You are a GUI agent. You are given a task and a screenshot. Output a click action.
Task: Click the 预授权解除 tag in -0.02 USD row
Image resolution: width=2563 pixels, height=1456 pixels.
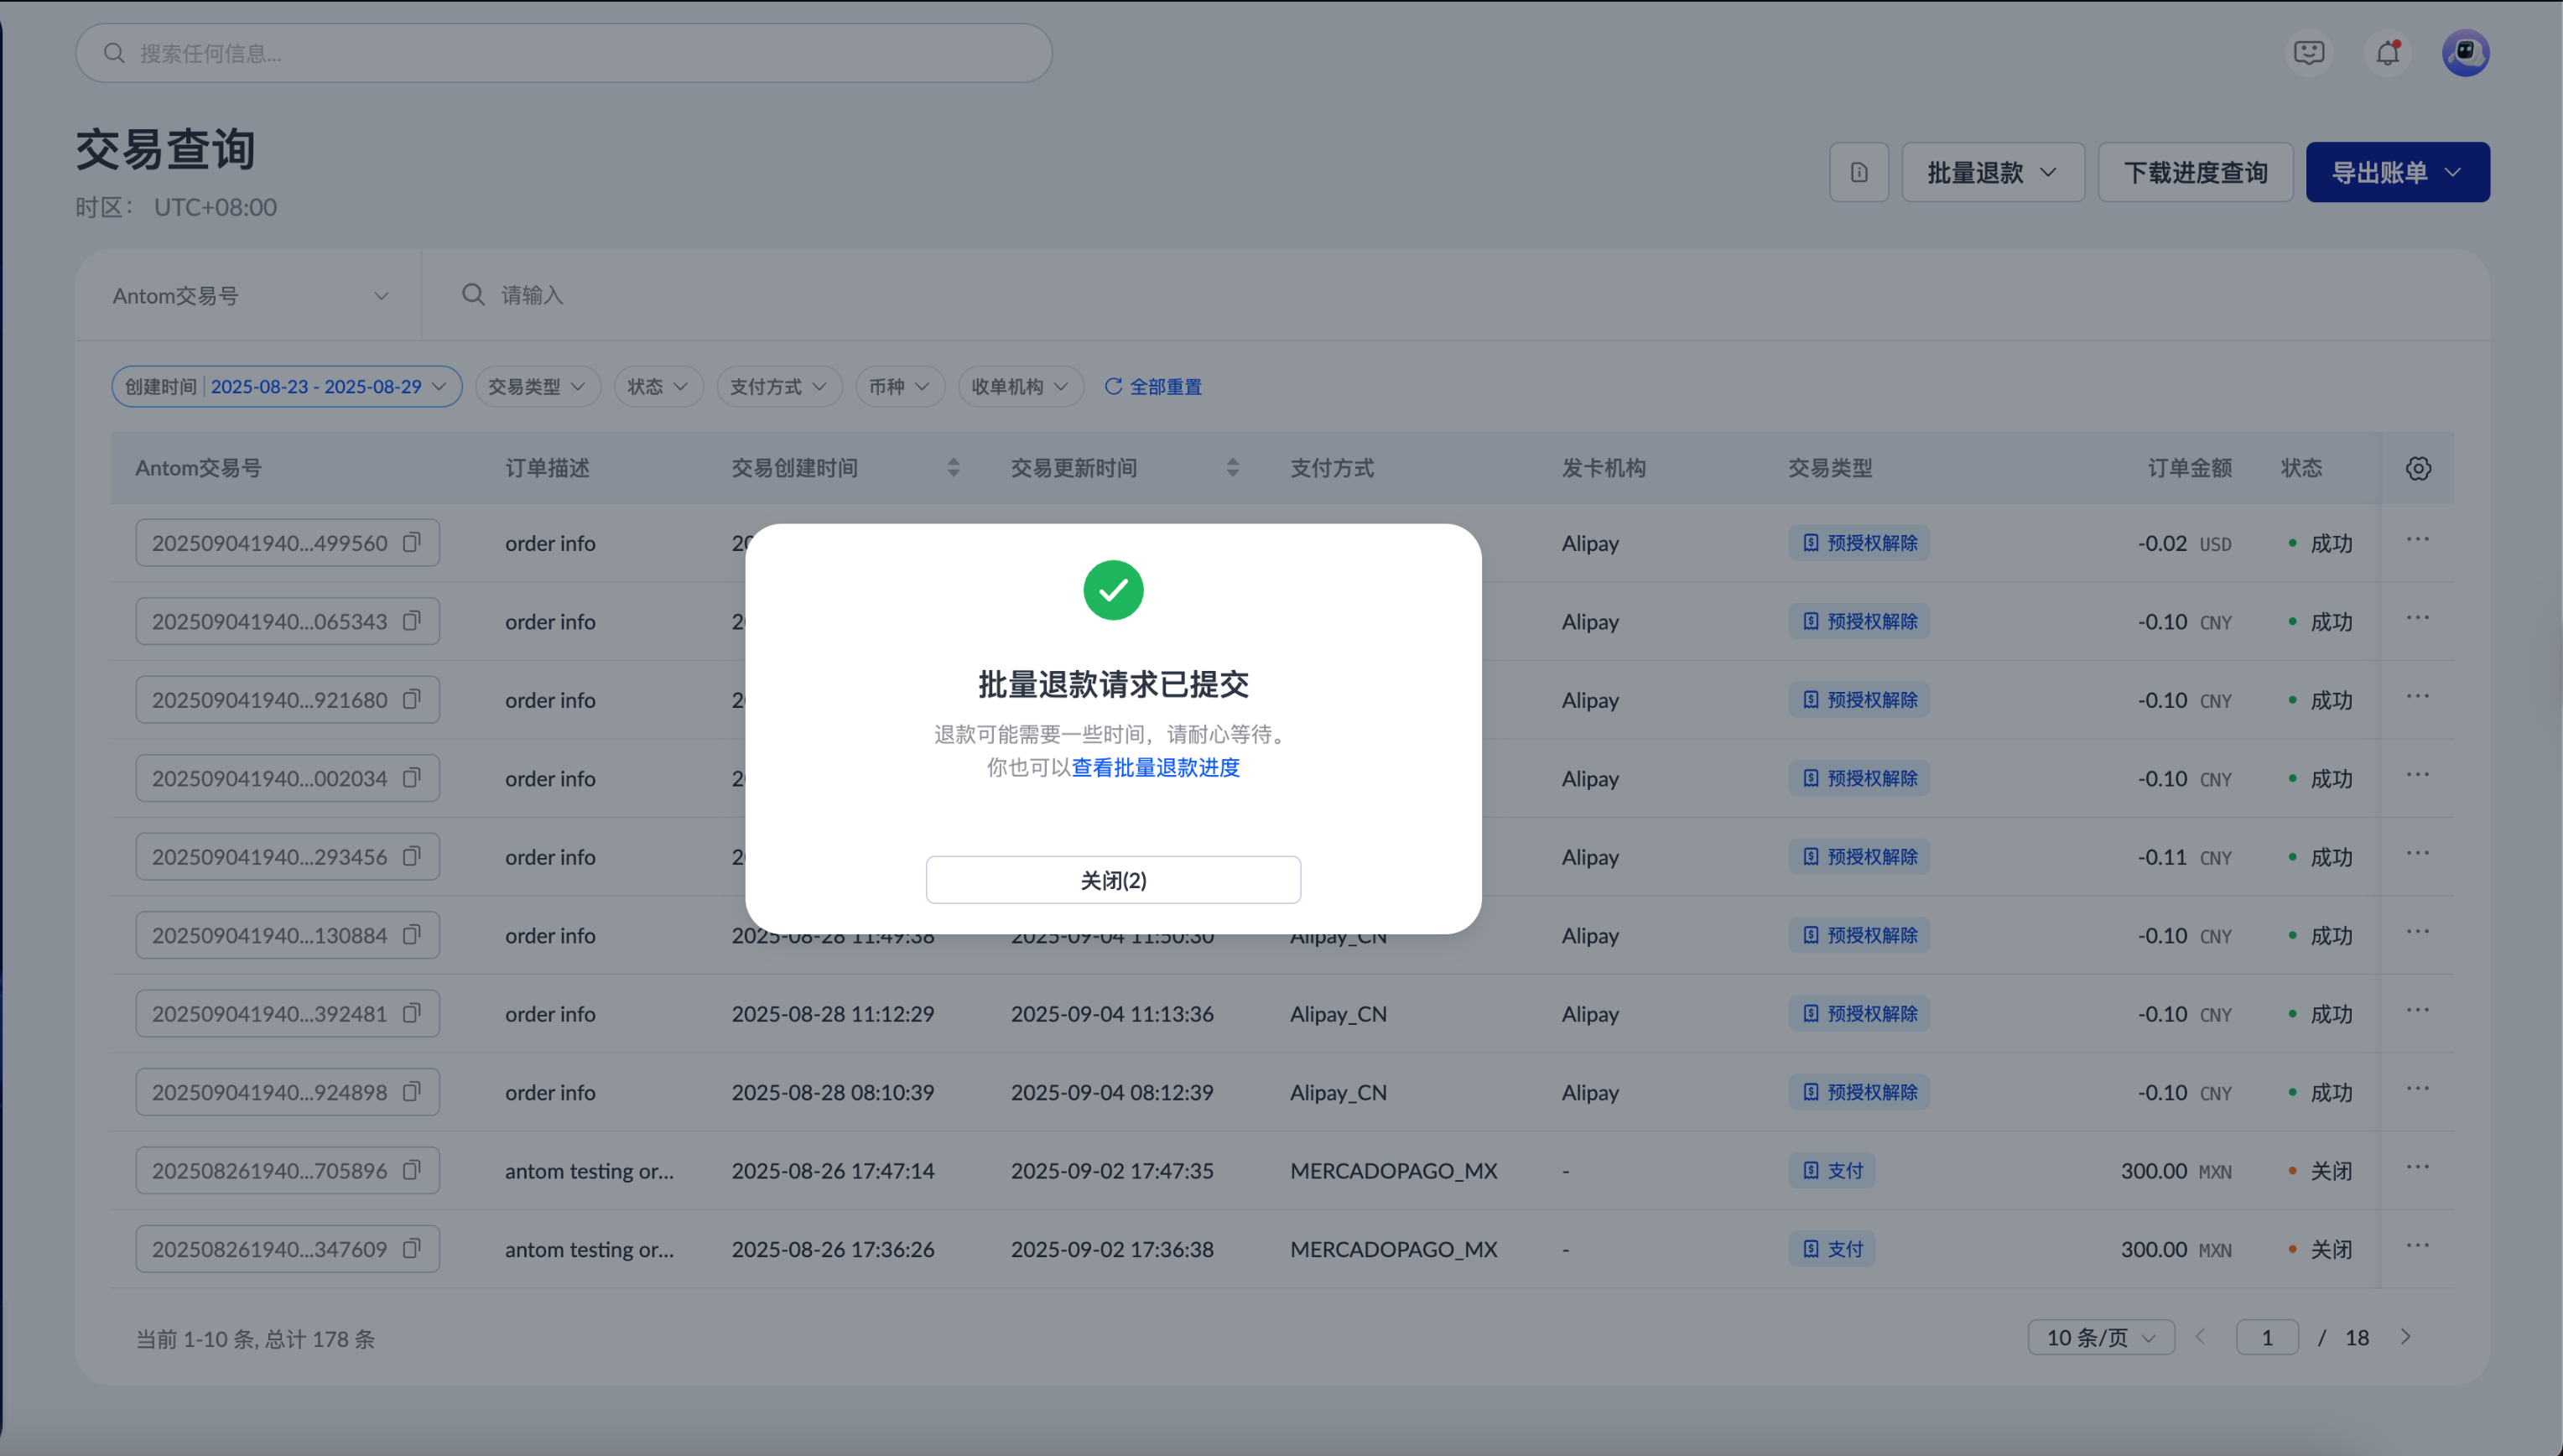click(1859, 543)
